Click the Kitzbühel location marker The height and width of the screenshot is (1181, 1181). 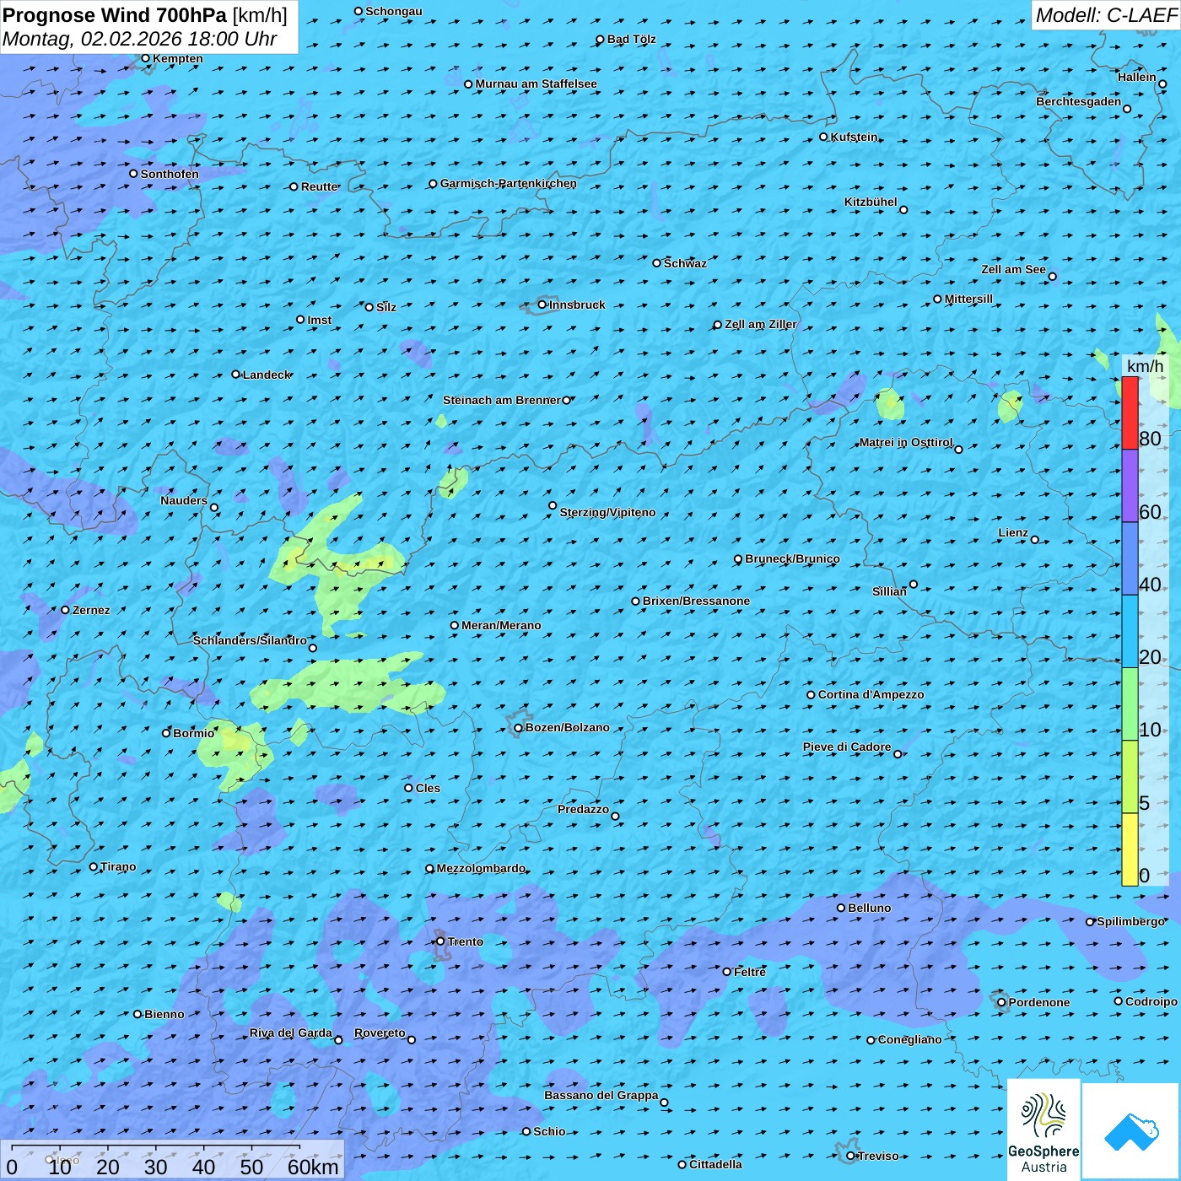pos(903,210)
